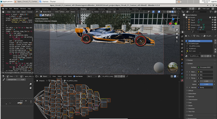This screenshot has width=217, height=119.
Task: Open the Material properties tab icon
Action: (182, 80)
